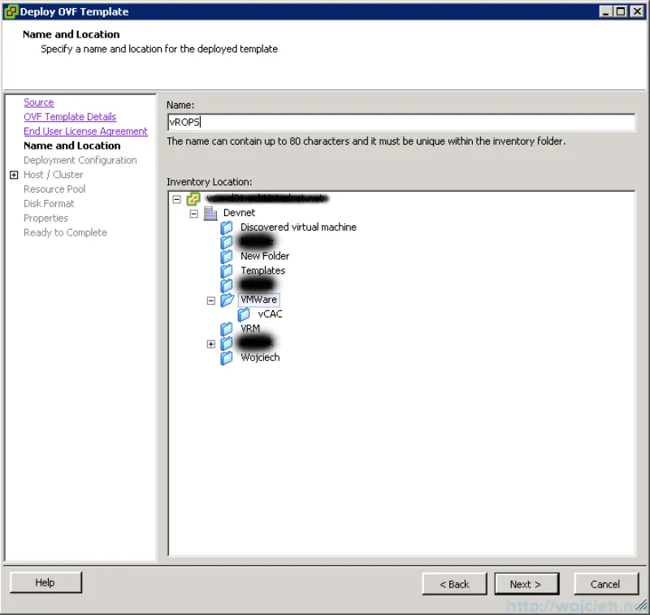The width and height of the screenshot is (650, 615).
Task: Select the Discovered virtual machine folder
Action: (x=297, y=227)
